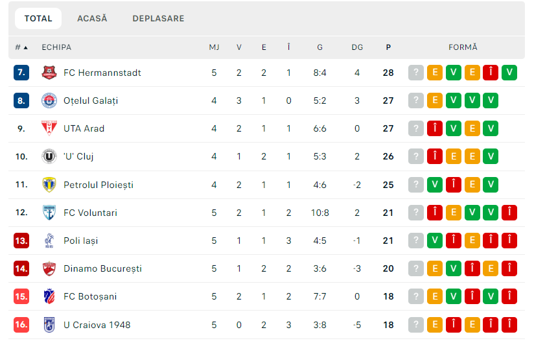Click the Poli Iași horse logo
Screen dimensions: 534x343
[x=49, y=241]
